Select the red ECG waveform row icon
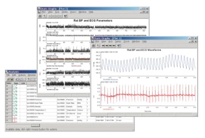This screenshot has height=138, width=205. 15,117
